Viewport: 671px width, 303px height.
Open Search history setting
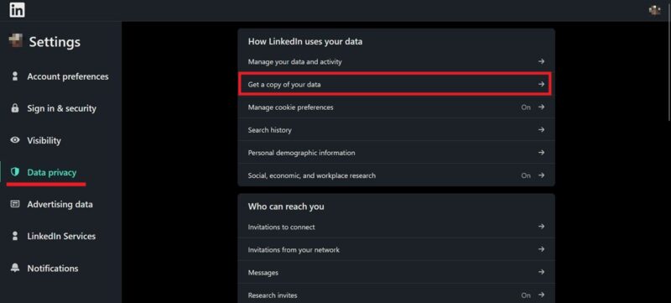396,129
